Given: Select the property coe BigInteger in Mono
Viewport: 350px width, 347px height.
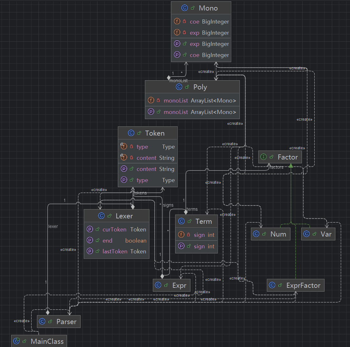Looking at the screenshot, I should (201, 55).
